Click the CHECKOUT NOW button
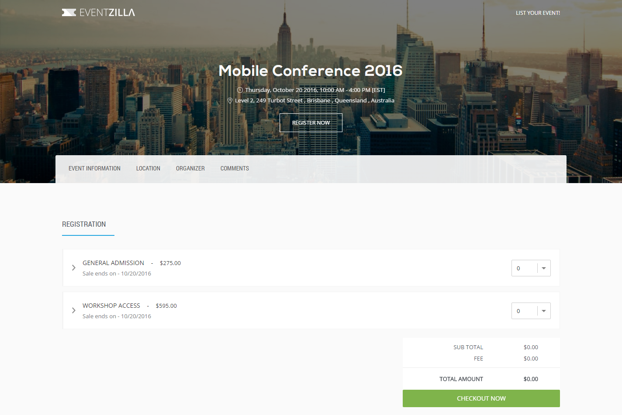Image resolution: width=622 pixels, height=415 pixels. [481, 398]
